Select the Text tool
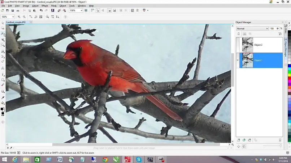This screenshot has height=163, width=291. tap(3, 68)
